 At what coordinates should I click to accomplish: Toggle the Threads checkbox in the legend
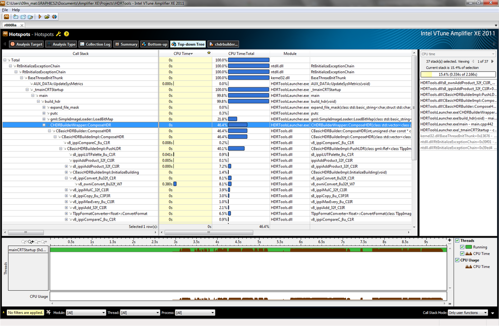tap(457, 241)
